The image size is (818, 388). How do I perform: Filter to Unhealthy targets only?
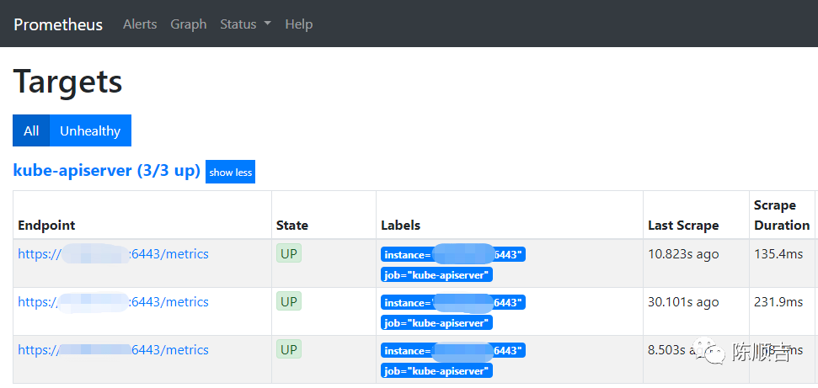click(90, 130)
